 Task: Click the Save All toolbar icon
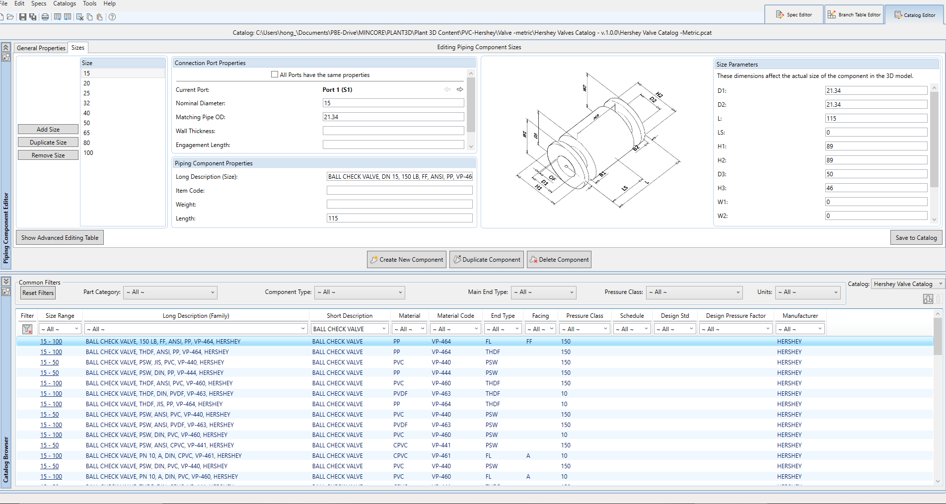(x=33, y=17)
